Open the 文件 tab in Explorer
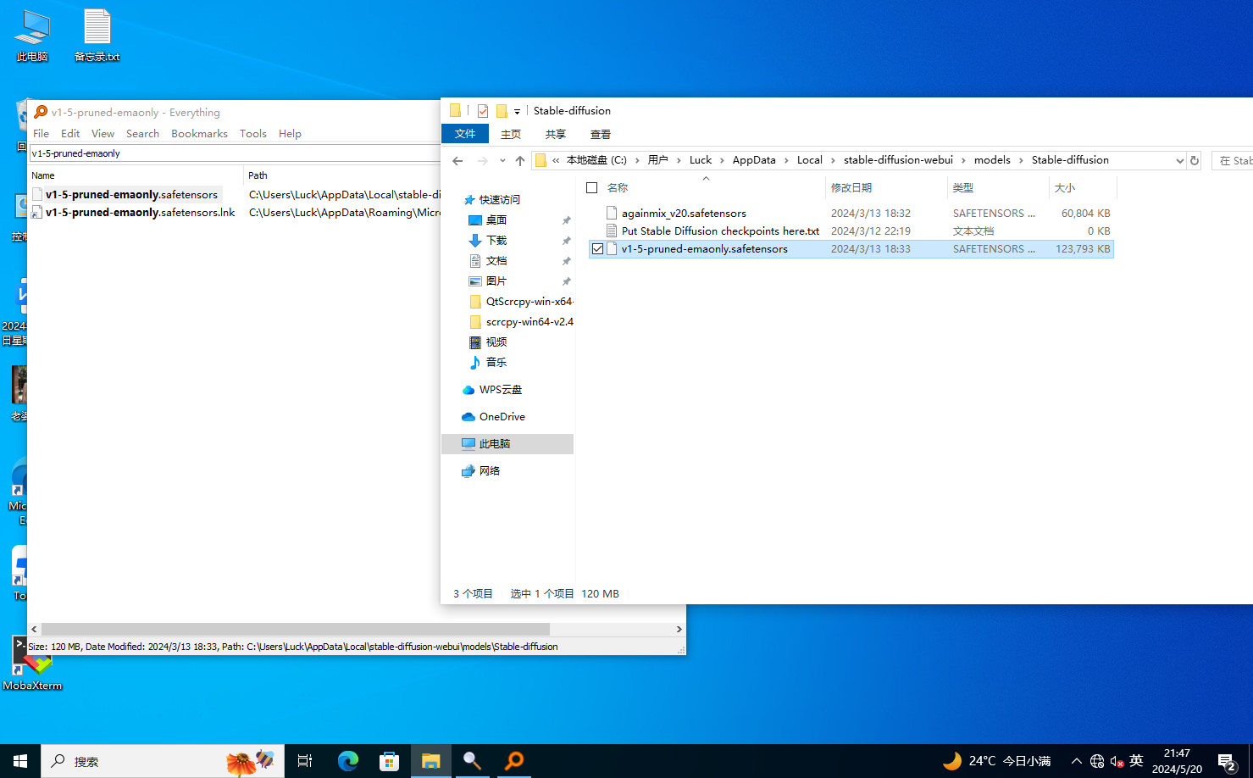 (465, 134)
